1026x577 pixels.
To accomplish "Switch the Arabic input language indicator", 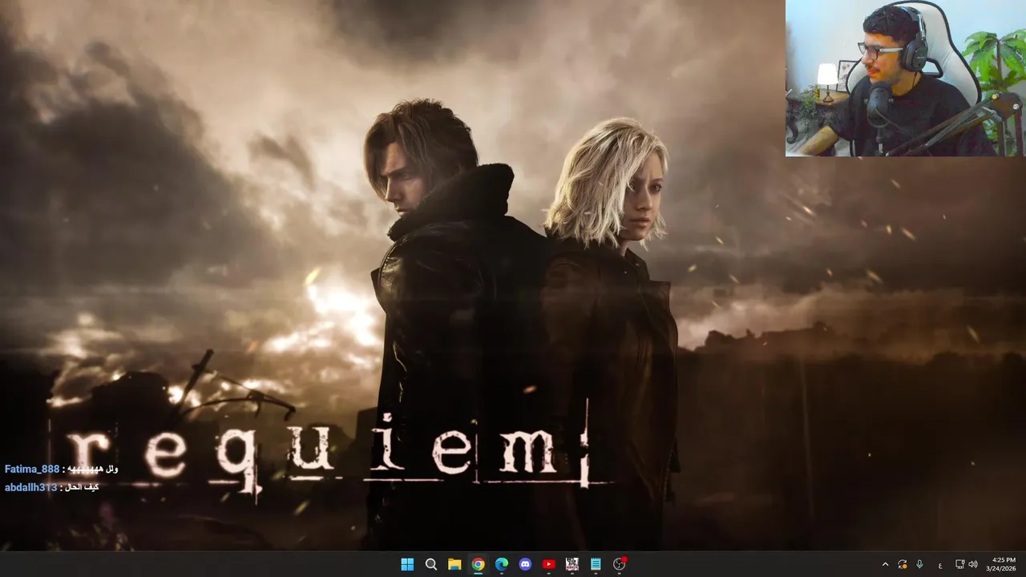I will click(939, 565).
